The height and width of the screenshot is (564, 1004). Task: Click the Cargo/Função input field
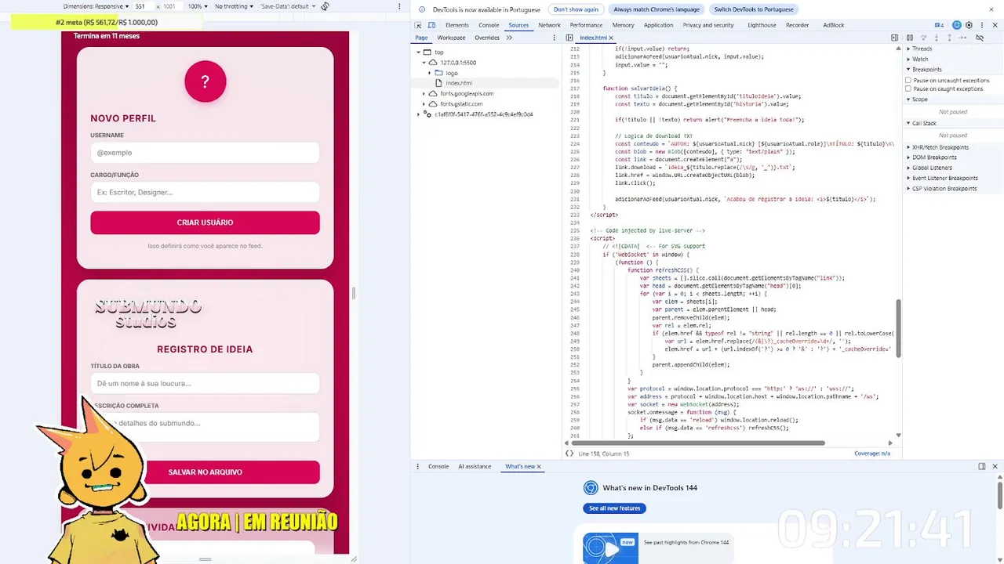click(x=205, y=192)
